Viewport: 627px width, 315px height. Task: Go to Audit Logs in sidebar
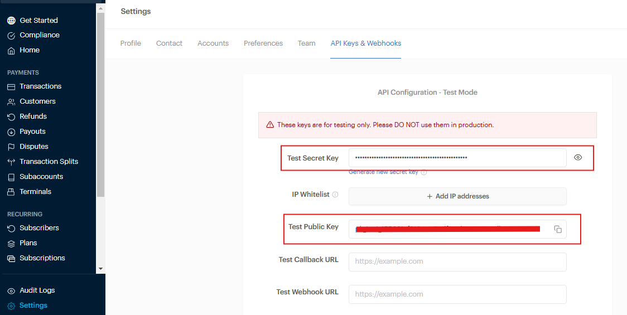pyautogui.click(x=37, y=290)
